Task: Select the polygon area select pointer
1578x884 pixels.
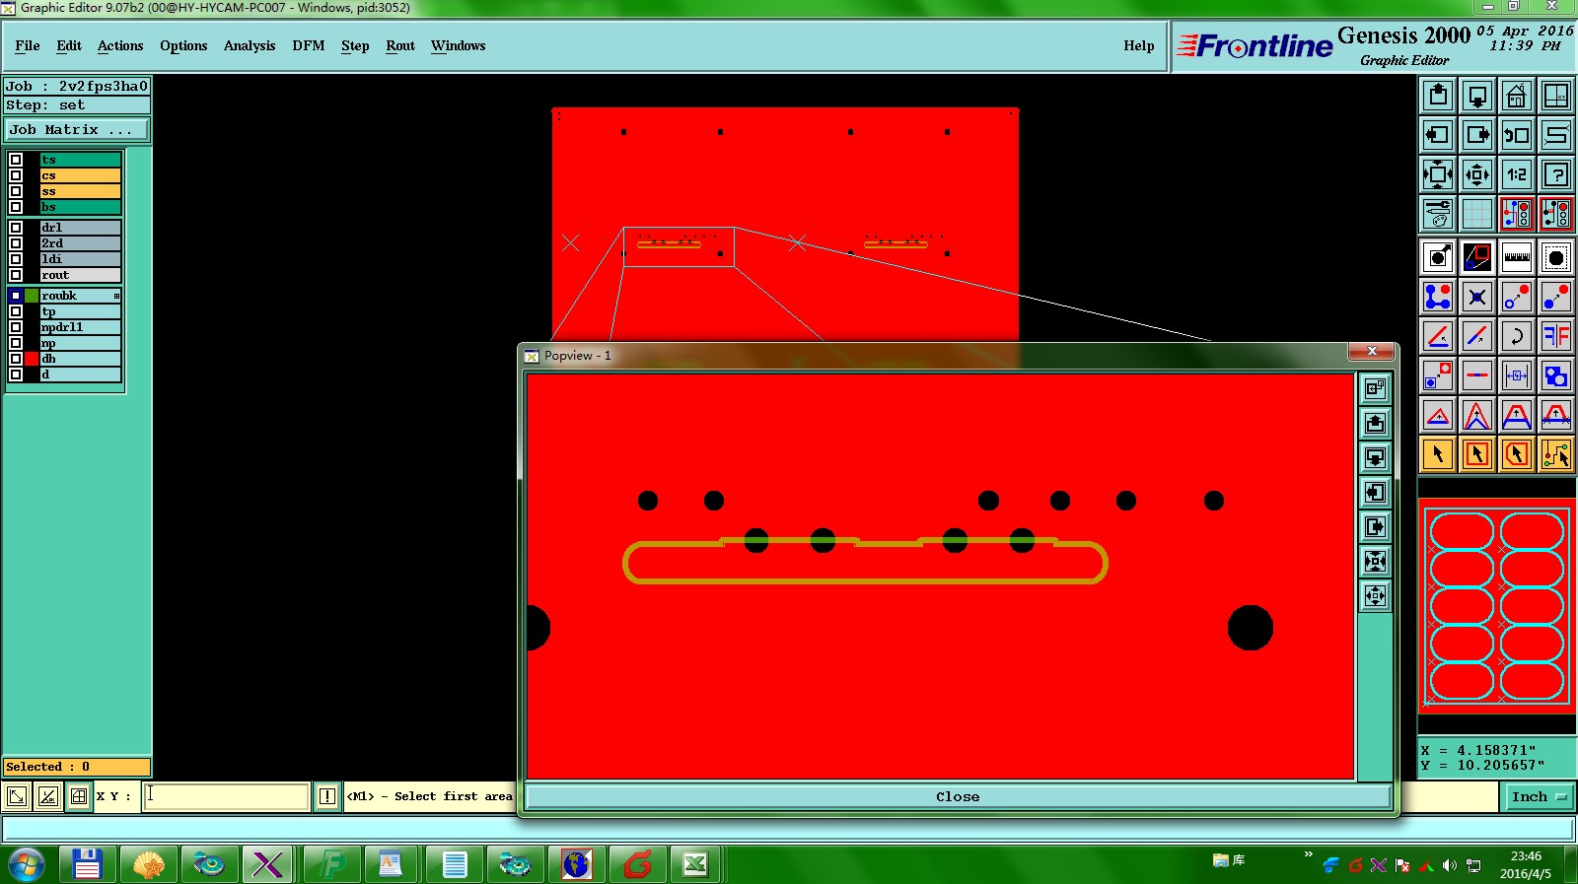Action: (1517, 454)
